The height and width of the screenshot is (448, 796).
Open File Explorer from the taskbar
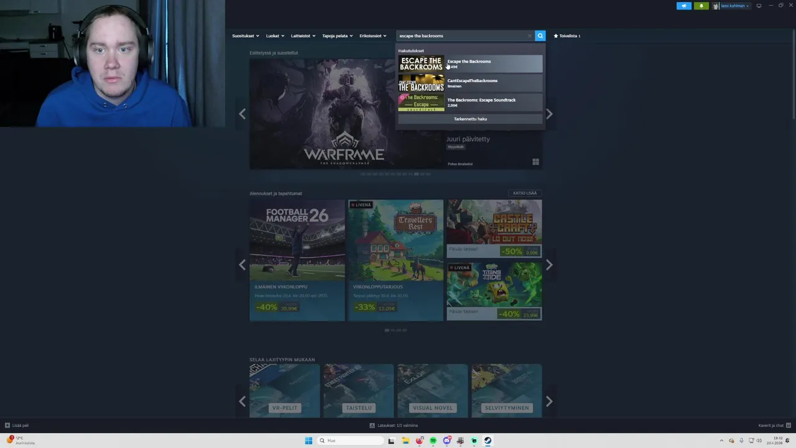[405, 441]
